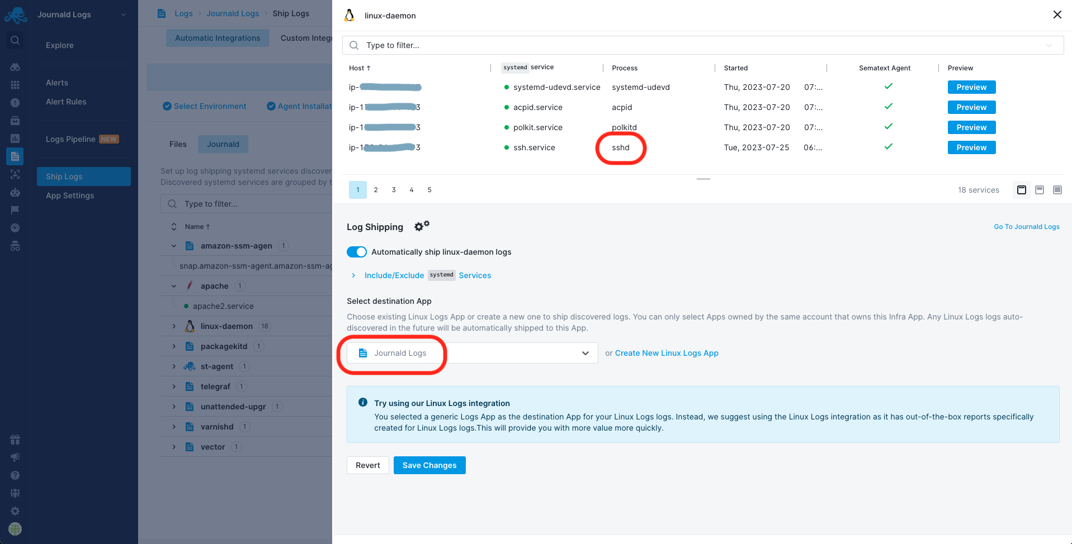Open the question mark help icon
The image size is (1072, 544).
[15, 475]
